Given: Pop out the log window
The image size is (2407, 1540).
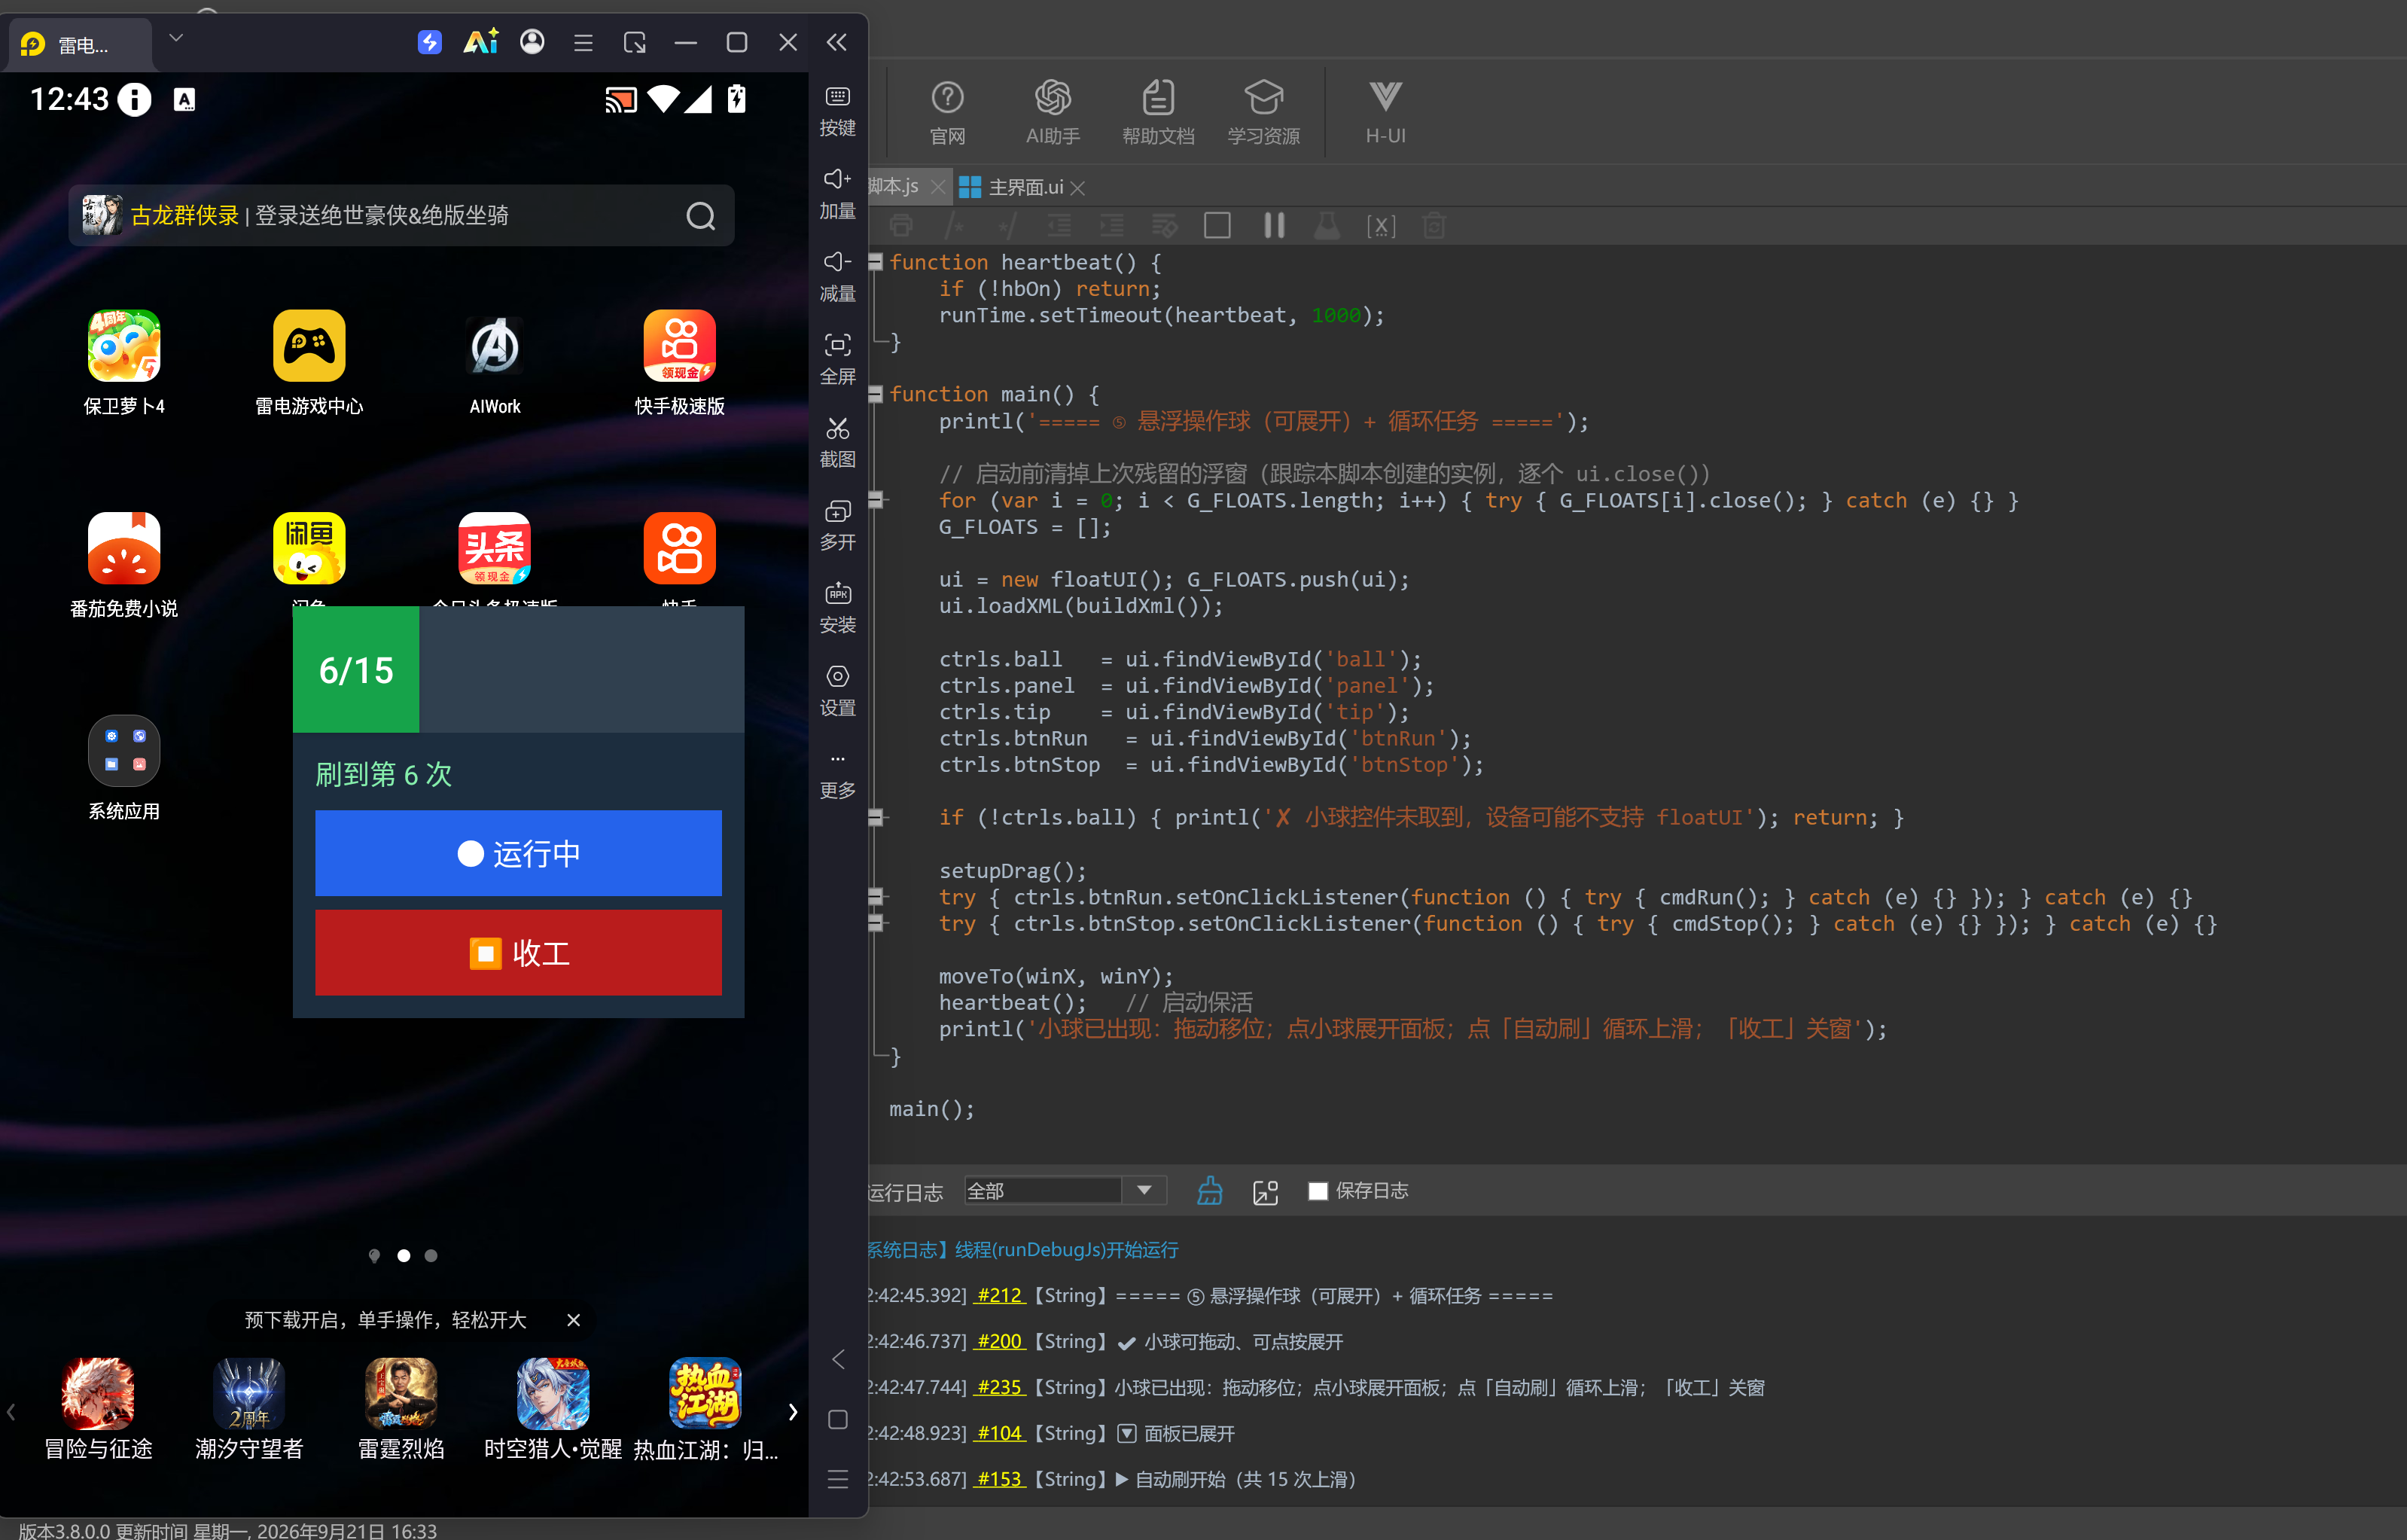Looking at the screenshot, I should tap(1266, 1191).
